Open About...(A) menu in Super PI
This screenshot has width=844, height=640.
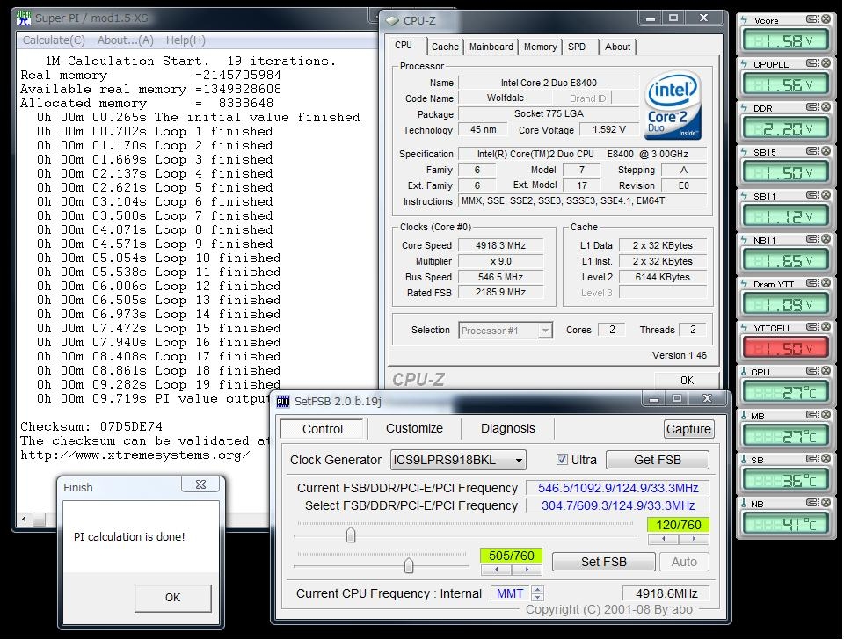pyautogui.click(x=126, y=40)
